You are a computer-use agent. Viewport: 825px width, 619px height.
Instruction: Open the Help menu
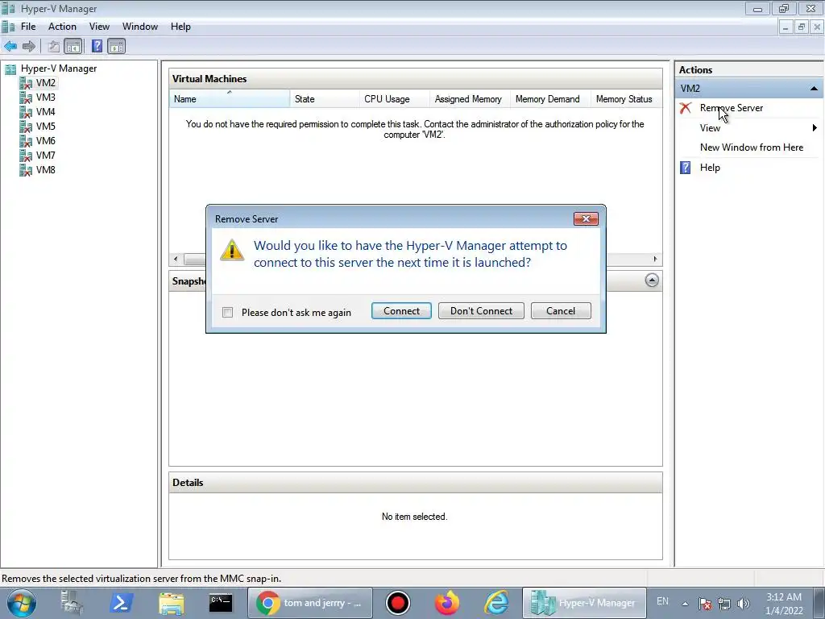pyautogui.click(x=180, y=27)
